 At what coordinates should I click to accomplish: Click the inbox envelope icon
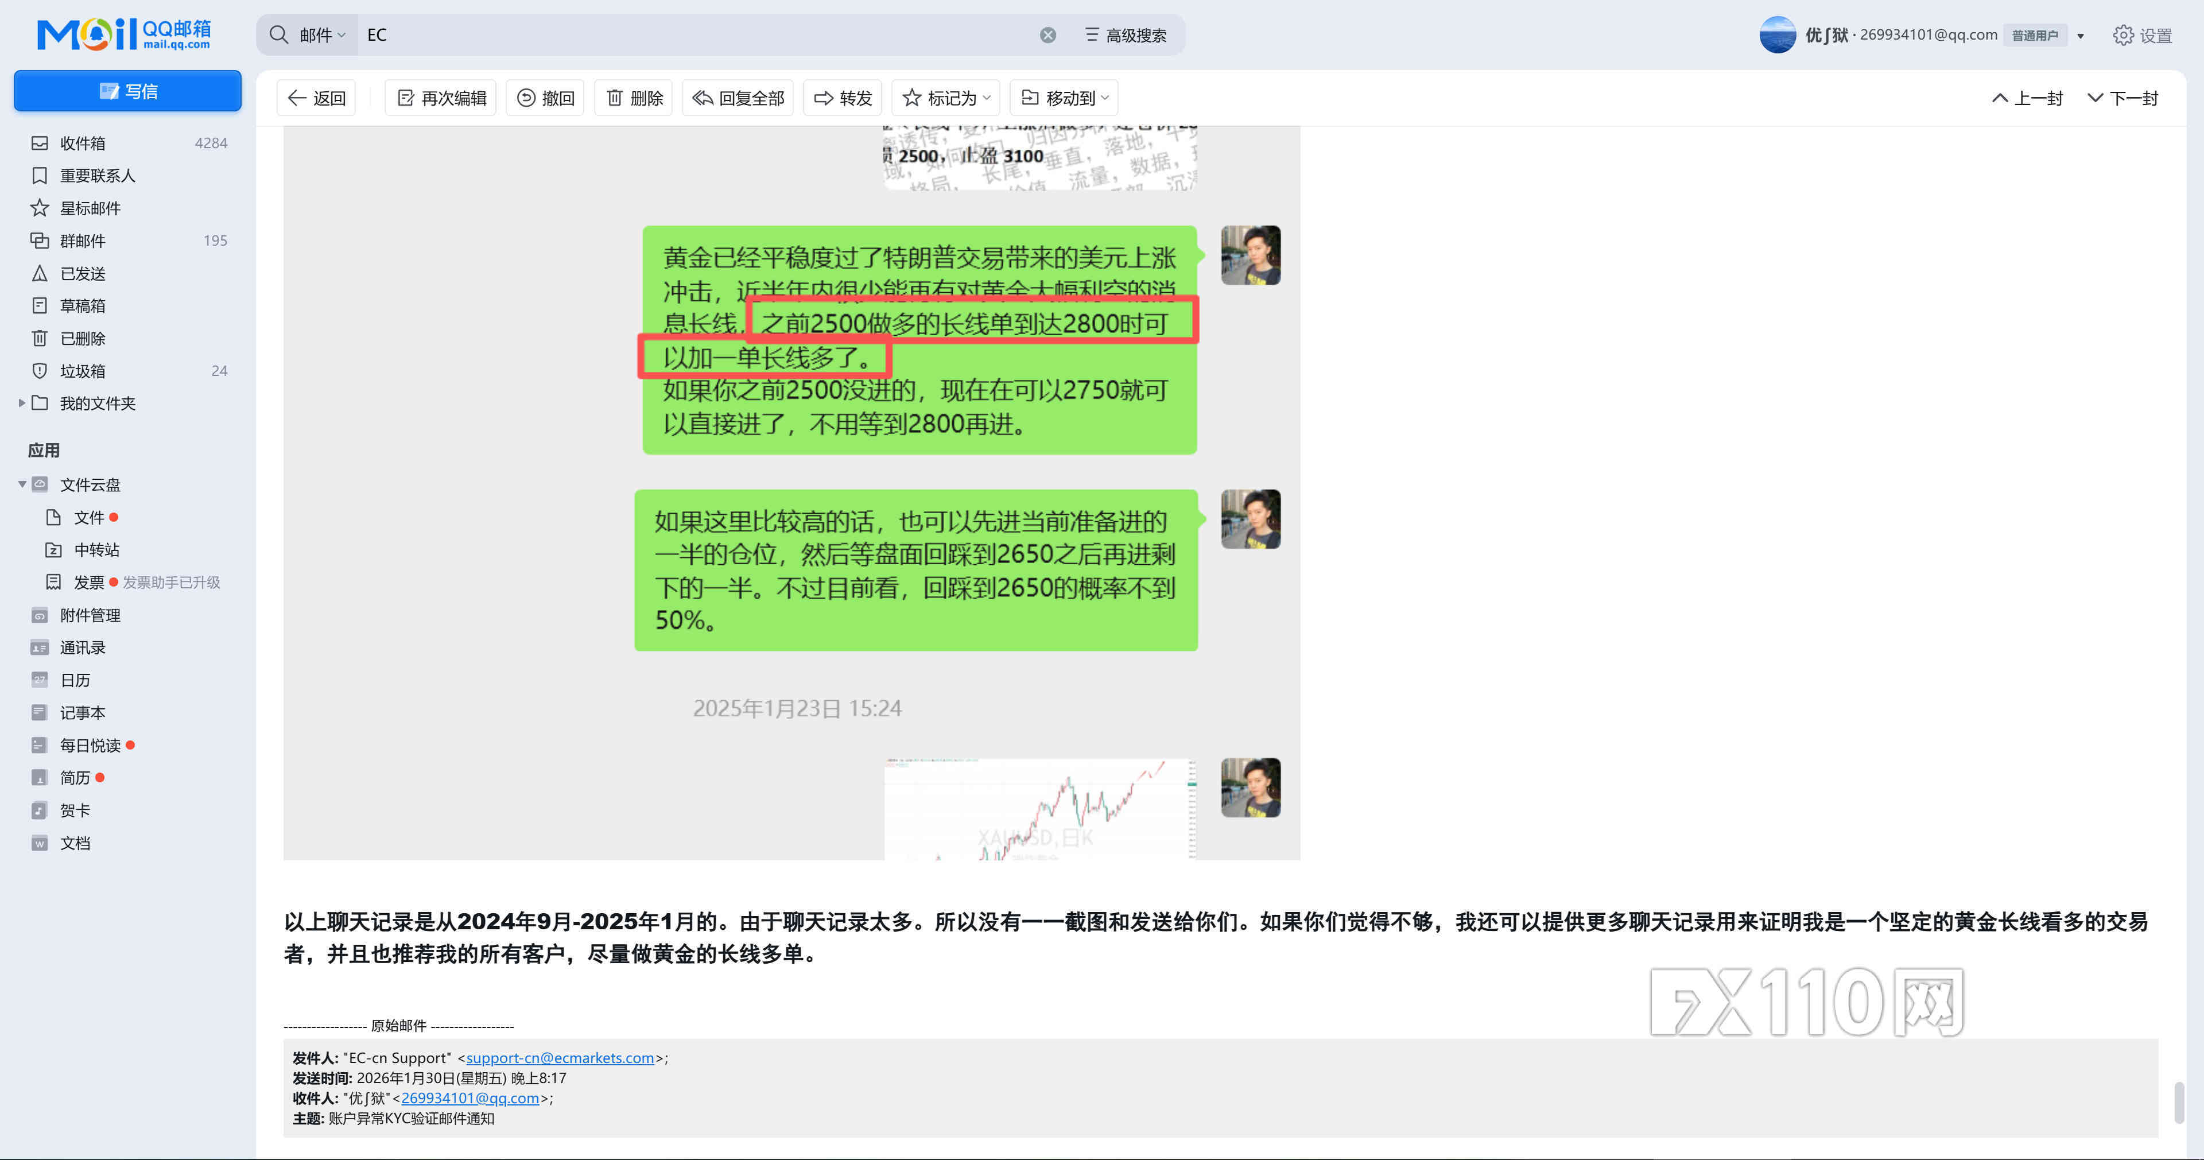click(40, 143)
